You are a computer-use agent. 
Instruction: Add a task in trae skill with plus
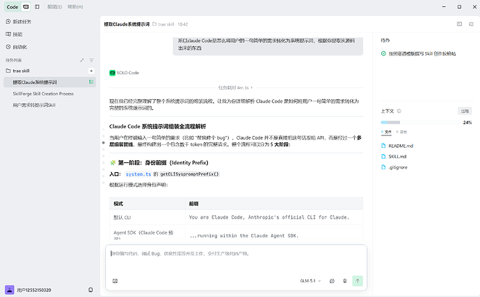pos(91,71)
